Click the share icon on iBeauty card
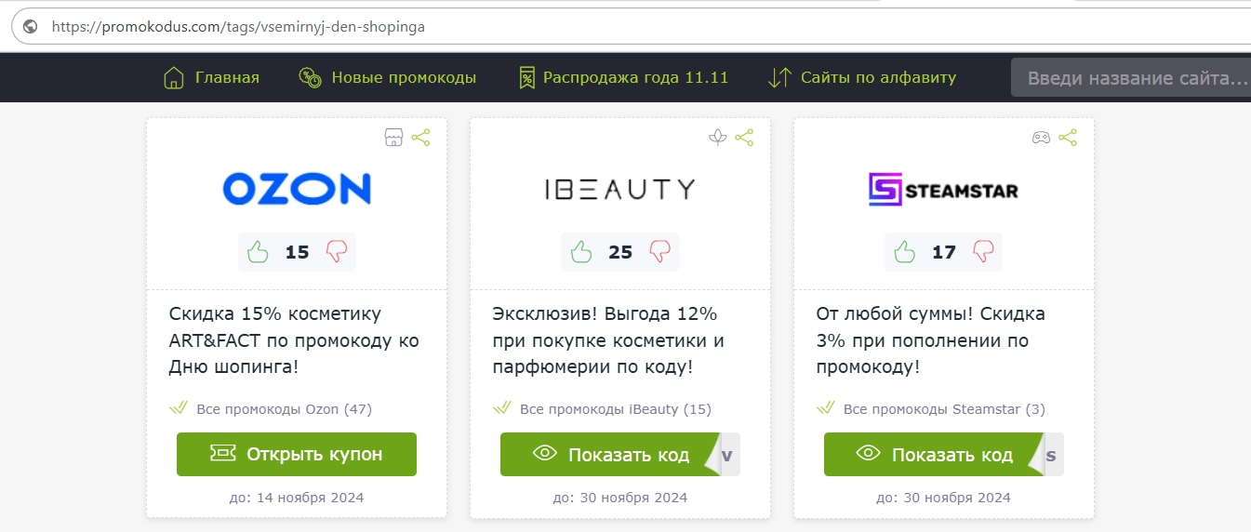The image size is (1251, 532). tap(744, 138)
